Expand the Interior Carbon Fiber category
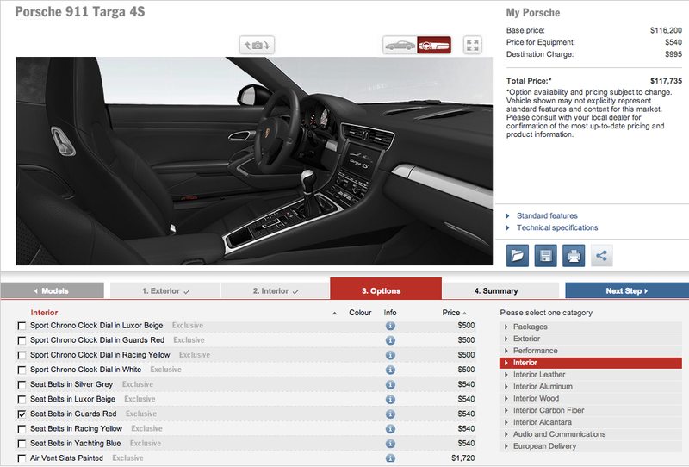689x467 pixels. (x=591, y=410)
